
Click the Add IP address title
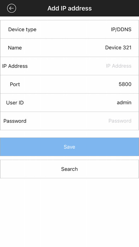coord(69,8)
